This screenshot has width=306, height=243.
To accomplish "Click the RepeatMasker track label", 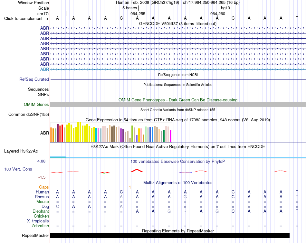I will point(35,236).
